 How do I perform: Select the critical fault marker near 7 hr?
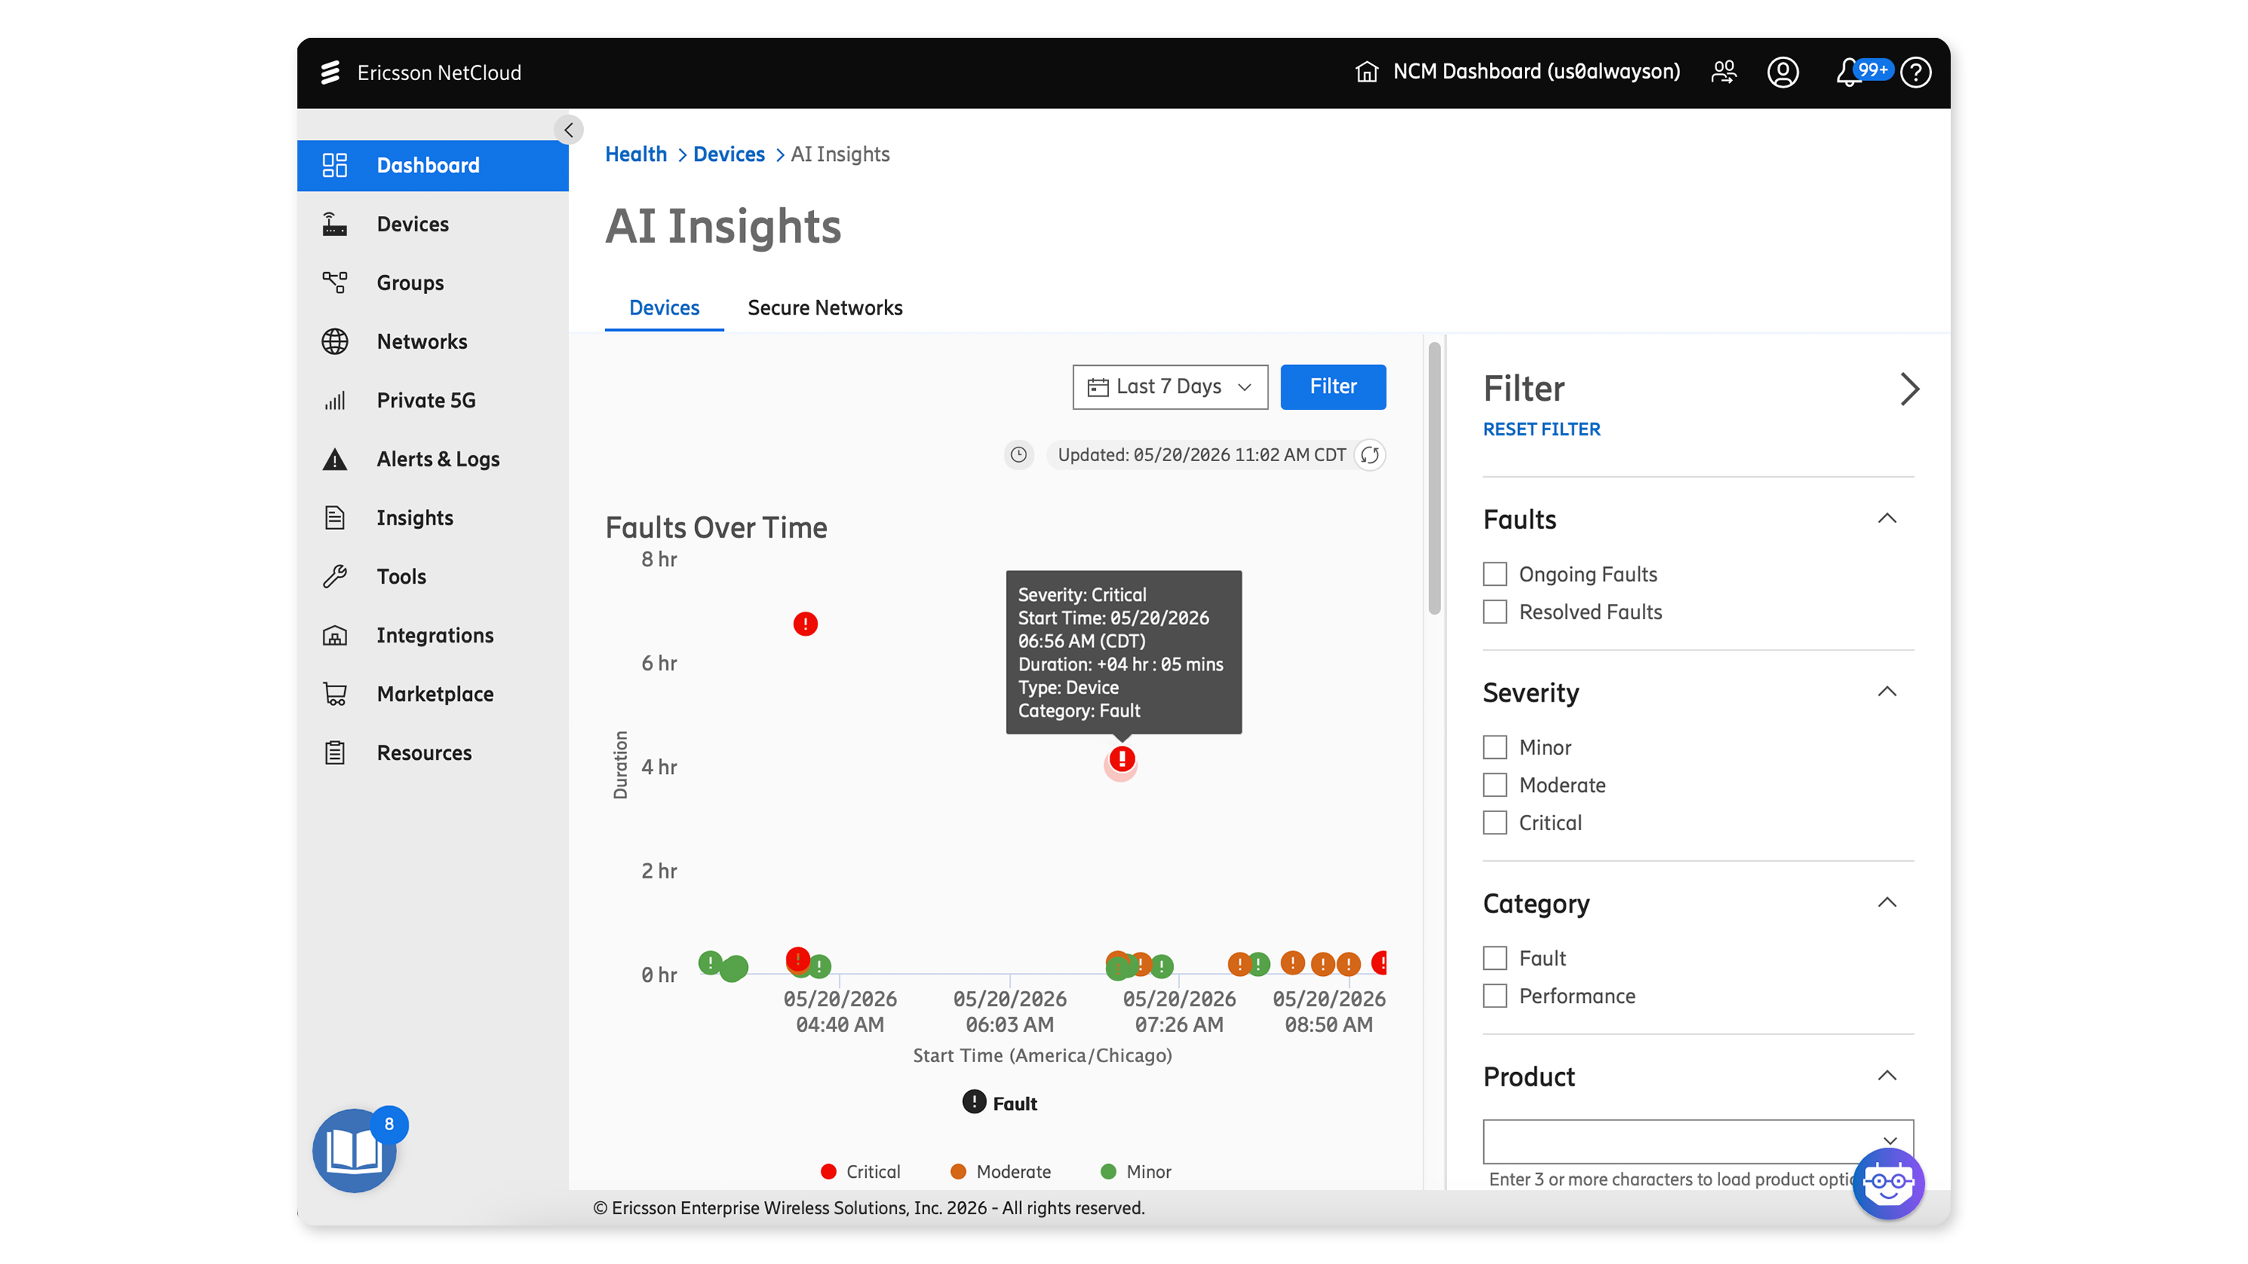pos(806,624)
